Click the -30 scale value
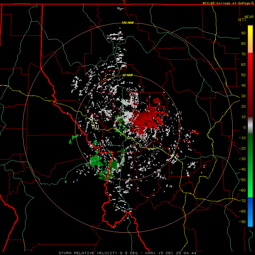 tap(242, 159)
